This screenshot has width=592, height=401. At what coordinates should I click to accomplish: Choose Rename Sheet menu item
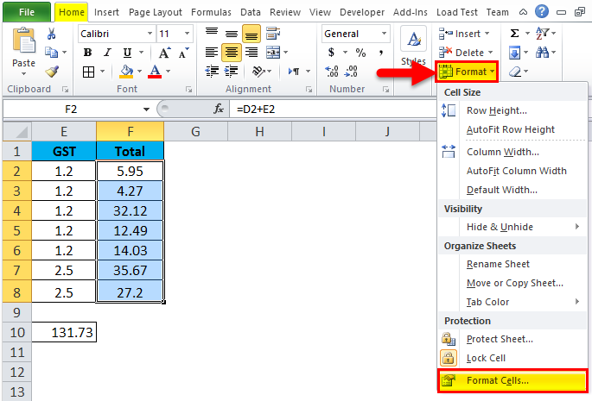coord(512,264)
